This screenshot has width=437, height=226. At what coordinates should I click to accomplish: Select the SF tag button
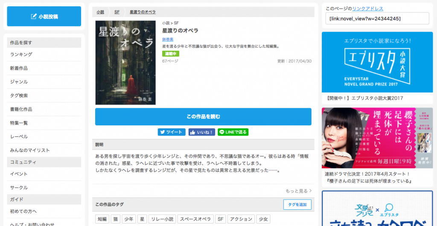[221, 219]
